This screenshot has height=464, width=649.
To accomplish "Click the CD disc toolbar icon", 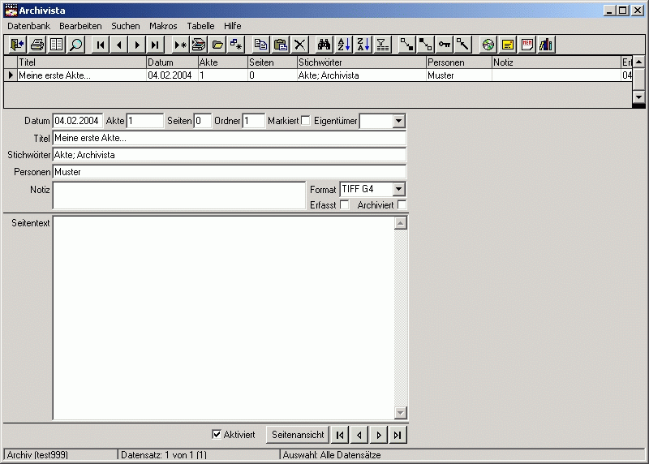I will 488,45.
